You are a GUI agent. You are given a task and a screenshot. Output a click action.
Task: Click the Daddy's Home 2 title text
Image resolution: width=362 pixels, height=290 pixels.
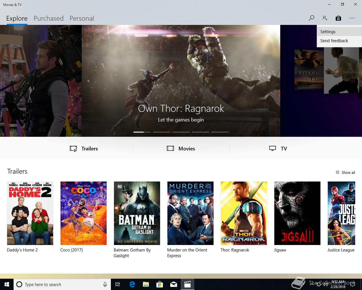22,250
